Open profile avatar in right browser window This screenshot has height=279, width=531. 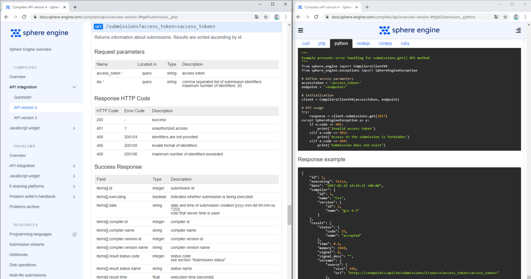tap(516, 17)
